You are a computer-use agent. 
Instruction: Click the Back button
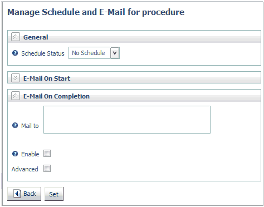(x=24, y=194)
